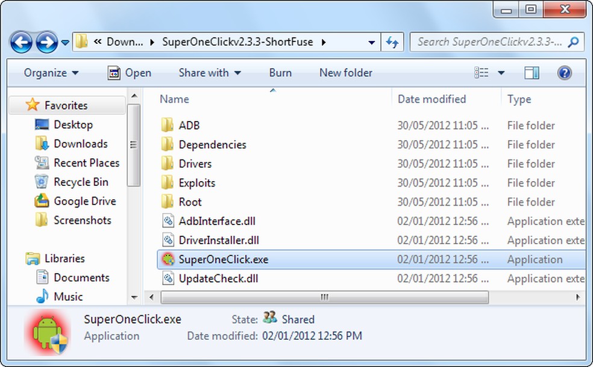This screenshot has width=593, height=367.
Task: Click the 'Down...' breadcrumb in address bar
Action: (x=125, y=42)
